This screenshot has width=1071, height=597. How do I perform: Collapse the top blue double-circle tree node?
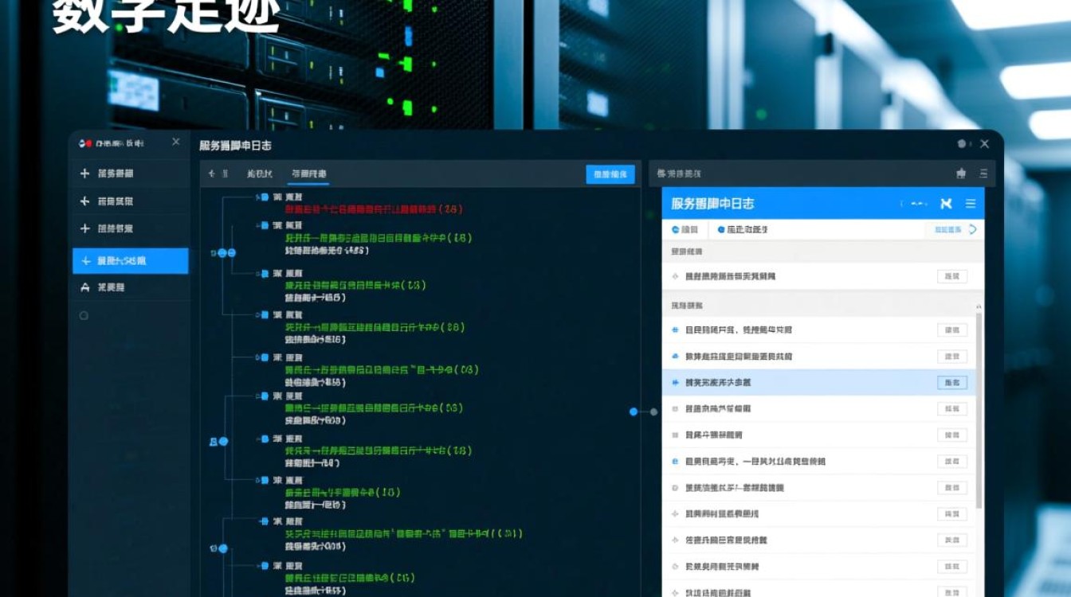click(x=226, y=253)
